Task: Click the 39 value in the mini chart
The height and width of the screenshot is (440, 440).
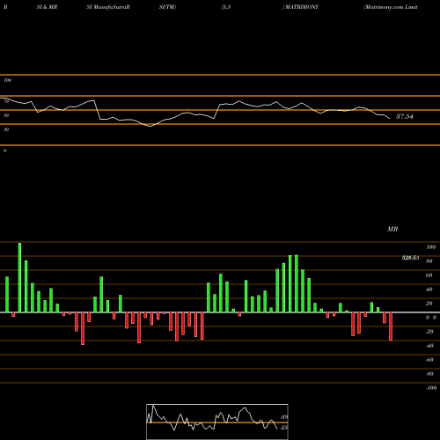Action: pyautogui.click(x=284, y=417)
